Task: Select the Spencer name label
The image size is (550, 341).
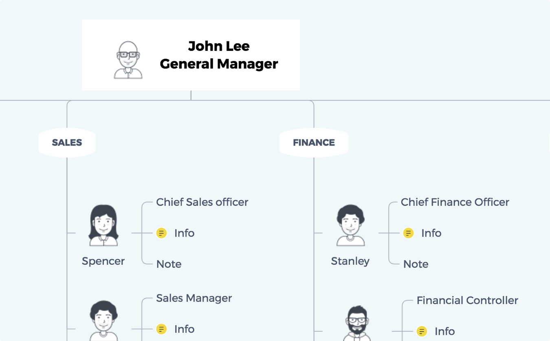Action: (x=103, y=261)
